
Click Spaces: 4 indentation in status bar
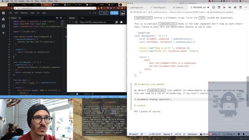(168, 134)
